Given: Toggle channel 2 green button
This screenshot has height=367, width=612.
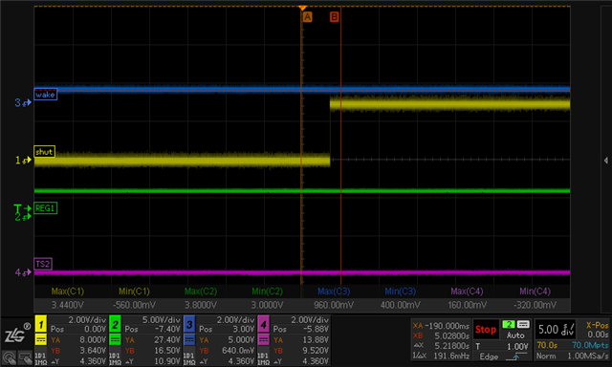Looking at the screenshot, I should [x=115, y=324].
